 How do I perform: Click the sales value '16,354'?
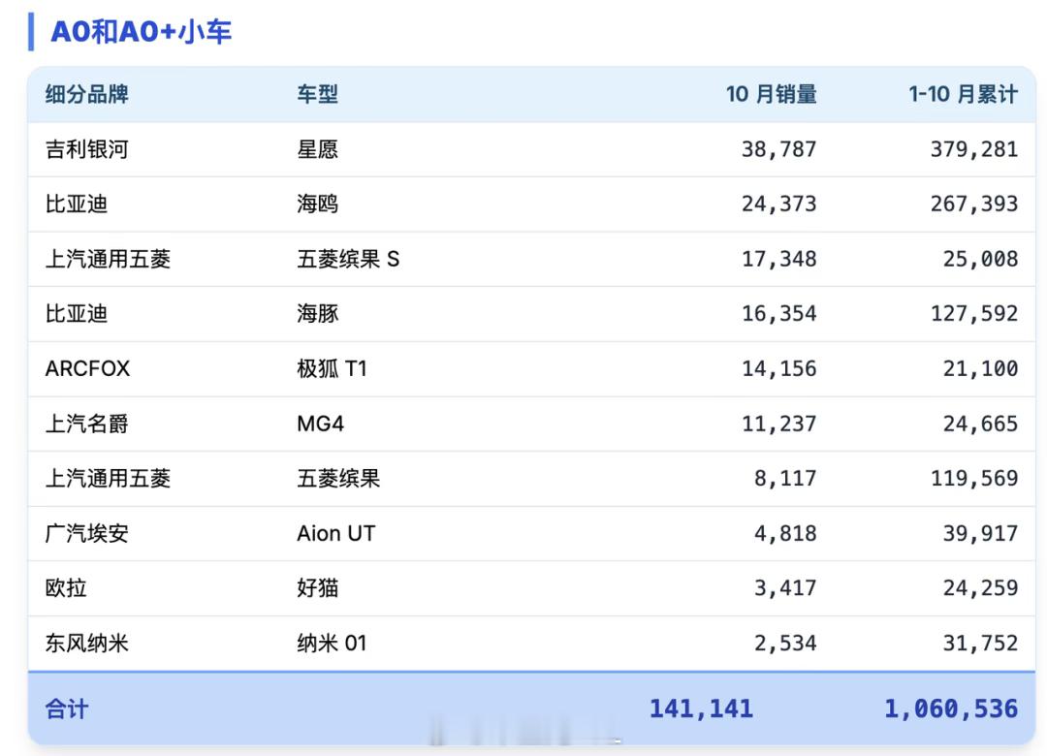pyautogui.click(x=778, y=314)
